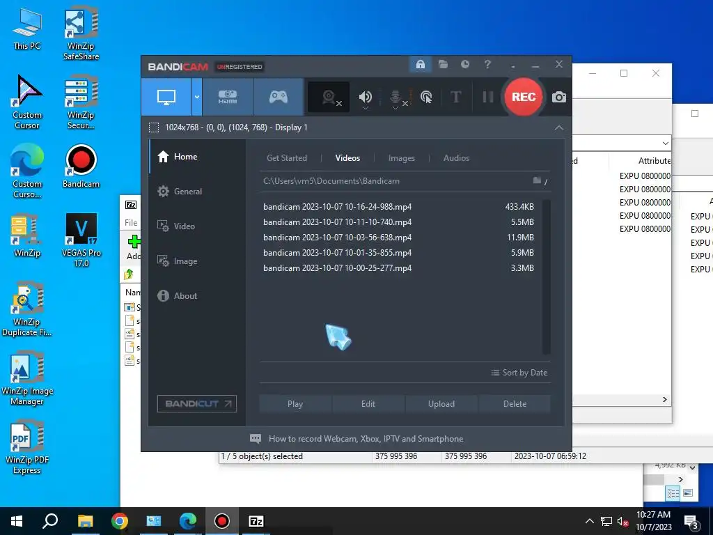This screenshot has height=535, width=713.
Task: Switch to Images tab
Action: tap(402, 158)
